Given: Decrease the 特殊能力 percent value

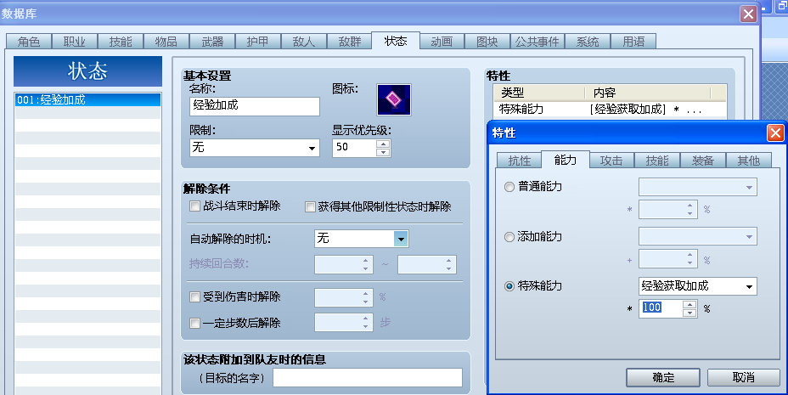Looking at the screenshot, I should pyautogui.click(x=690, y=313).
